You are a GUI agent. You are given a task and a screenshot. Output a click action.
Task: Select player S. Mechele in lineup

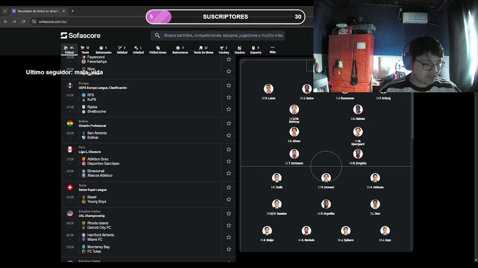pyautogui.click(x=306, y=234)
